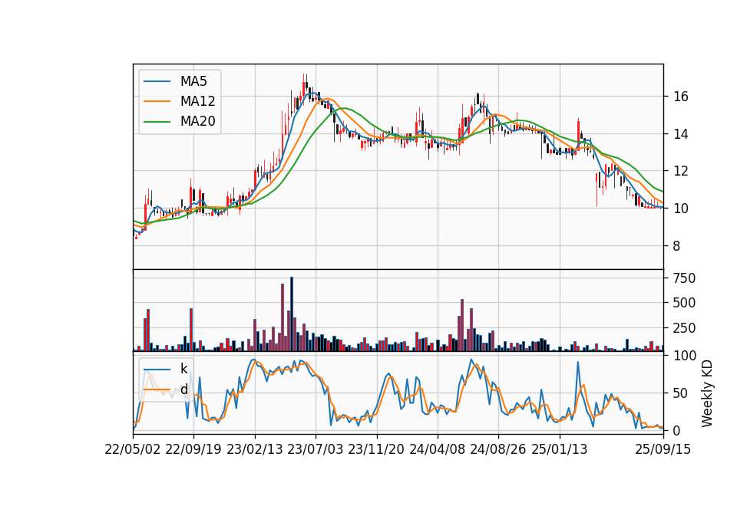The width and height of the screenshot is (737, 529).
Task: Click the Weekly KD axis label
Action: click(707, 393)
